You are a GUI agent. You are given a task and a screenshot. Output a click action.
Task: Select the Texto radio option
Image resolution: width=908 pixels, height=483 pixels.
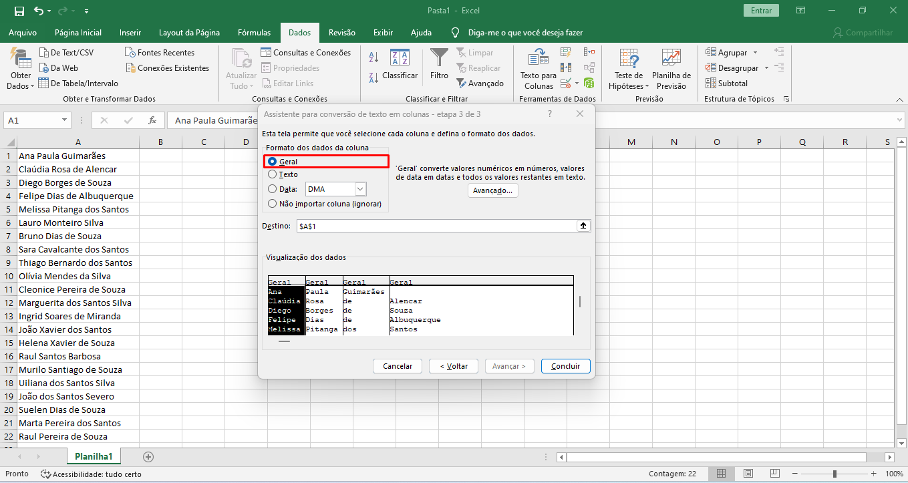(272, 174)
